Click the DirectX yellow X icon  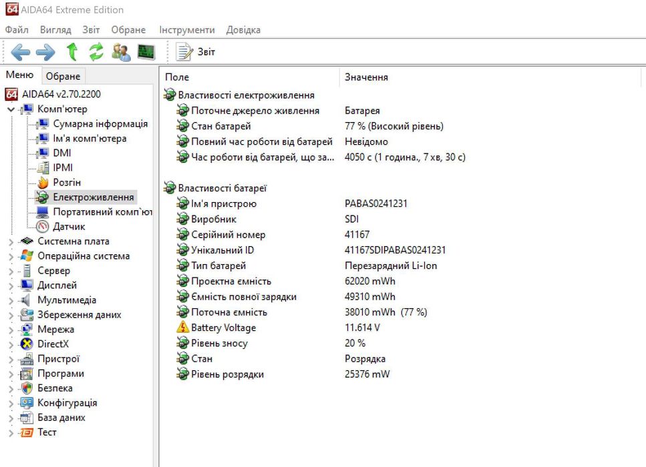[x=27, y=344]
